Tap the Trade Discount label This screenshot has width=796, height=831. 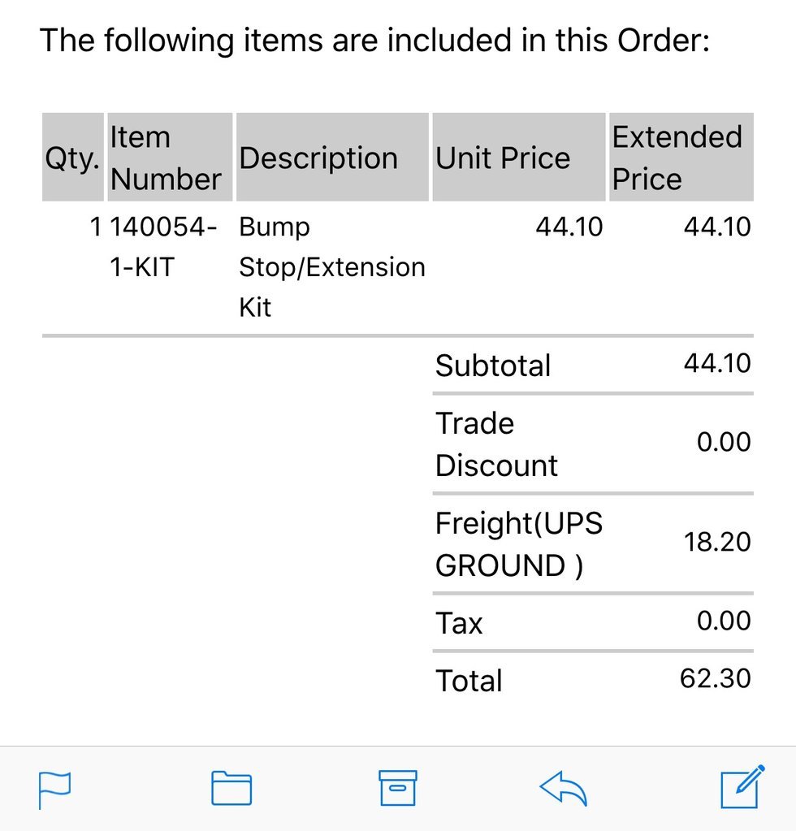click(x=496, y=444)
